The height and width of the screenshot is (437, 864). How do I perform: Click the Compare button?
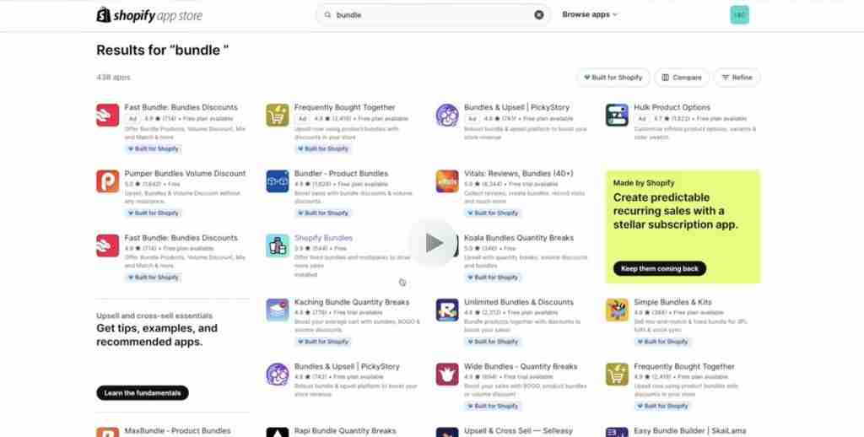(x=682, y=78)
